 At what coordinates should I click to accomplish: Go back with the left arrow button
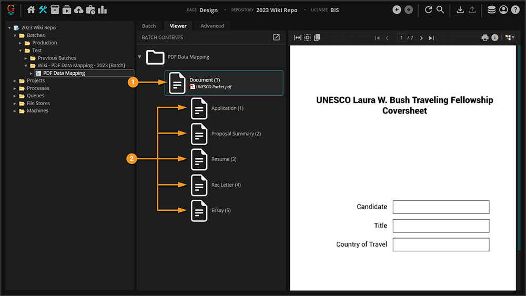coord(397,10)
